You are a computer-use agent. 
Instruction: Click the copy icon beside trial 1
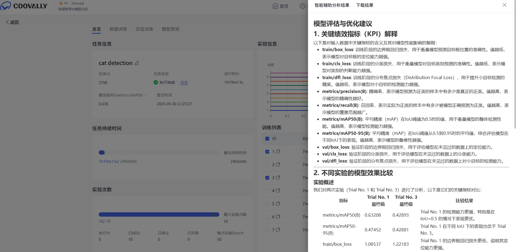click(x=278, y=151)
